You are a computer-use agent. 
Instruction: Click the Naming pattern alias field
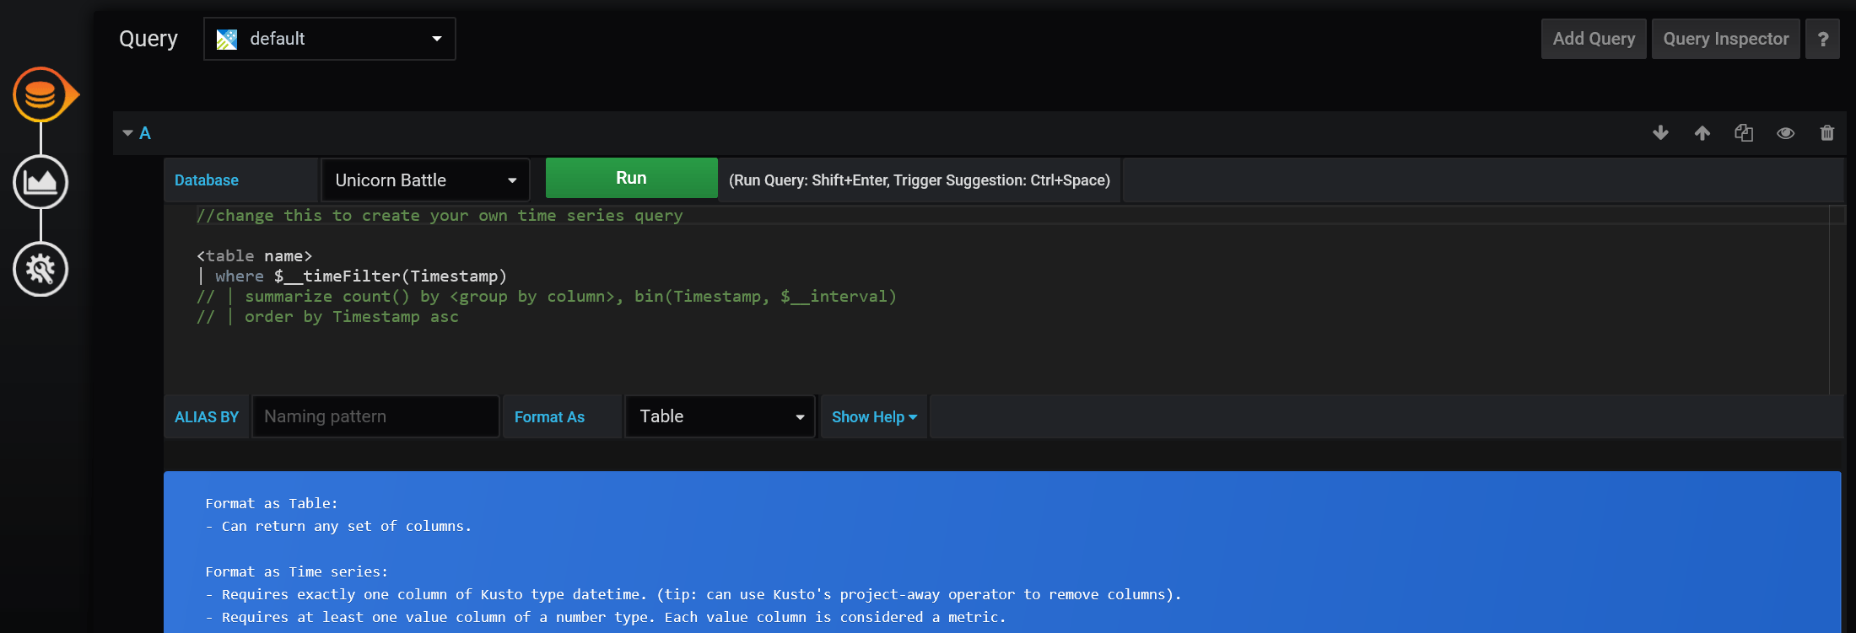point(376,416)
